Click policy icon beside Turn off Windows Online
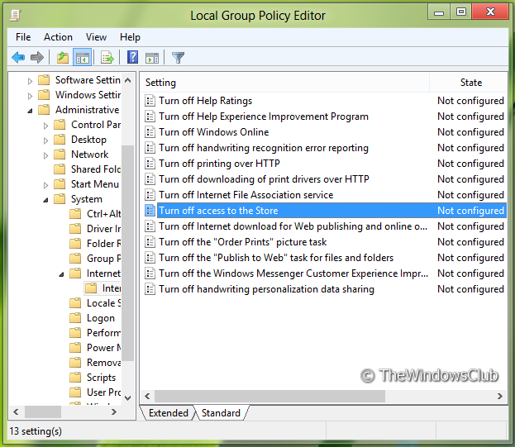Image resolution: width=515 pixels, height=447 pixels. pos(150,132)
